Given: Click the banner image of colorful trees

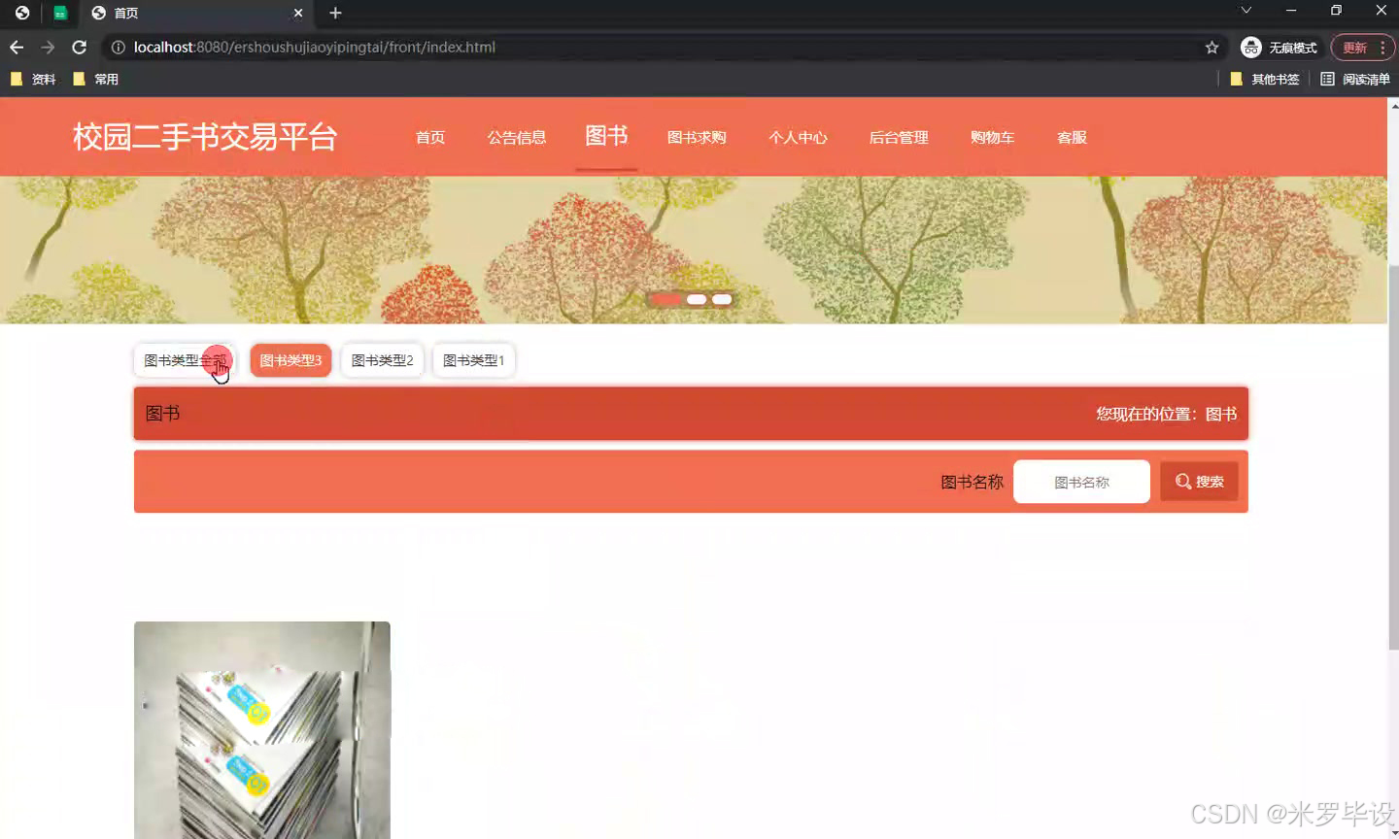Looking at the screenshot, I should click(694, 250).
